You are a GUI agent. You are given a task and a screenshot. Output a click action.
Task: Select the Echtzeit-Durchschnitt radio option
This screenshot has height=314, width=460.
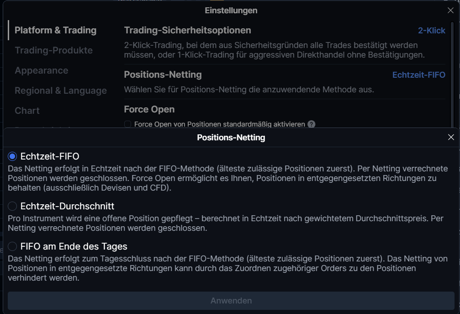(x=12, y=206)
